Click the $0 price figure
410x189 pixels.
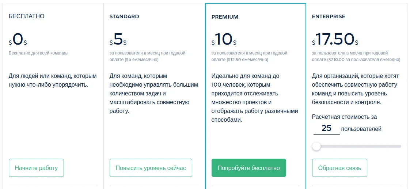[18, 40]
